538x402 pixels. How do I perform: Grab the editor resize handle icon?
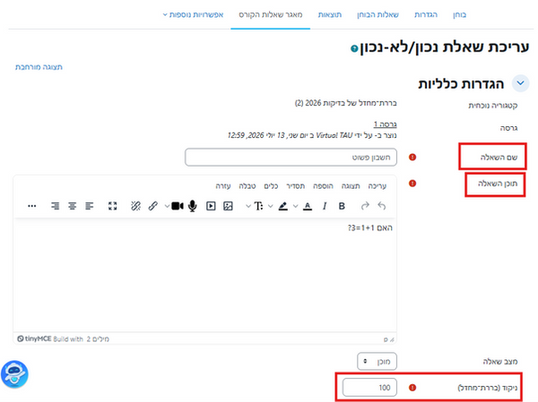click(x=392, y=339)
